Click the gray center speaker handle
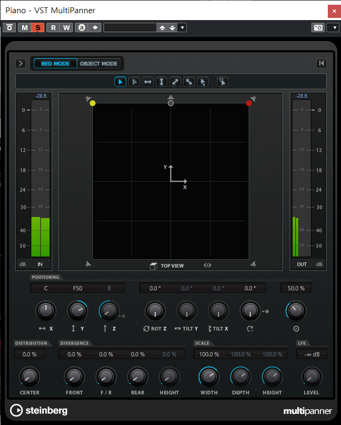The width and height of the screenshot is (341, 425). pyautogui.click(x=171, y=103)
